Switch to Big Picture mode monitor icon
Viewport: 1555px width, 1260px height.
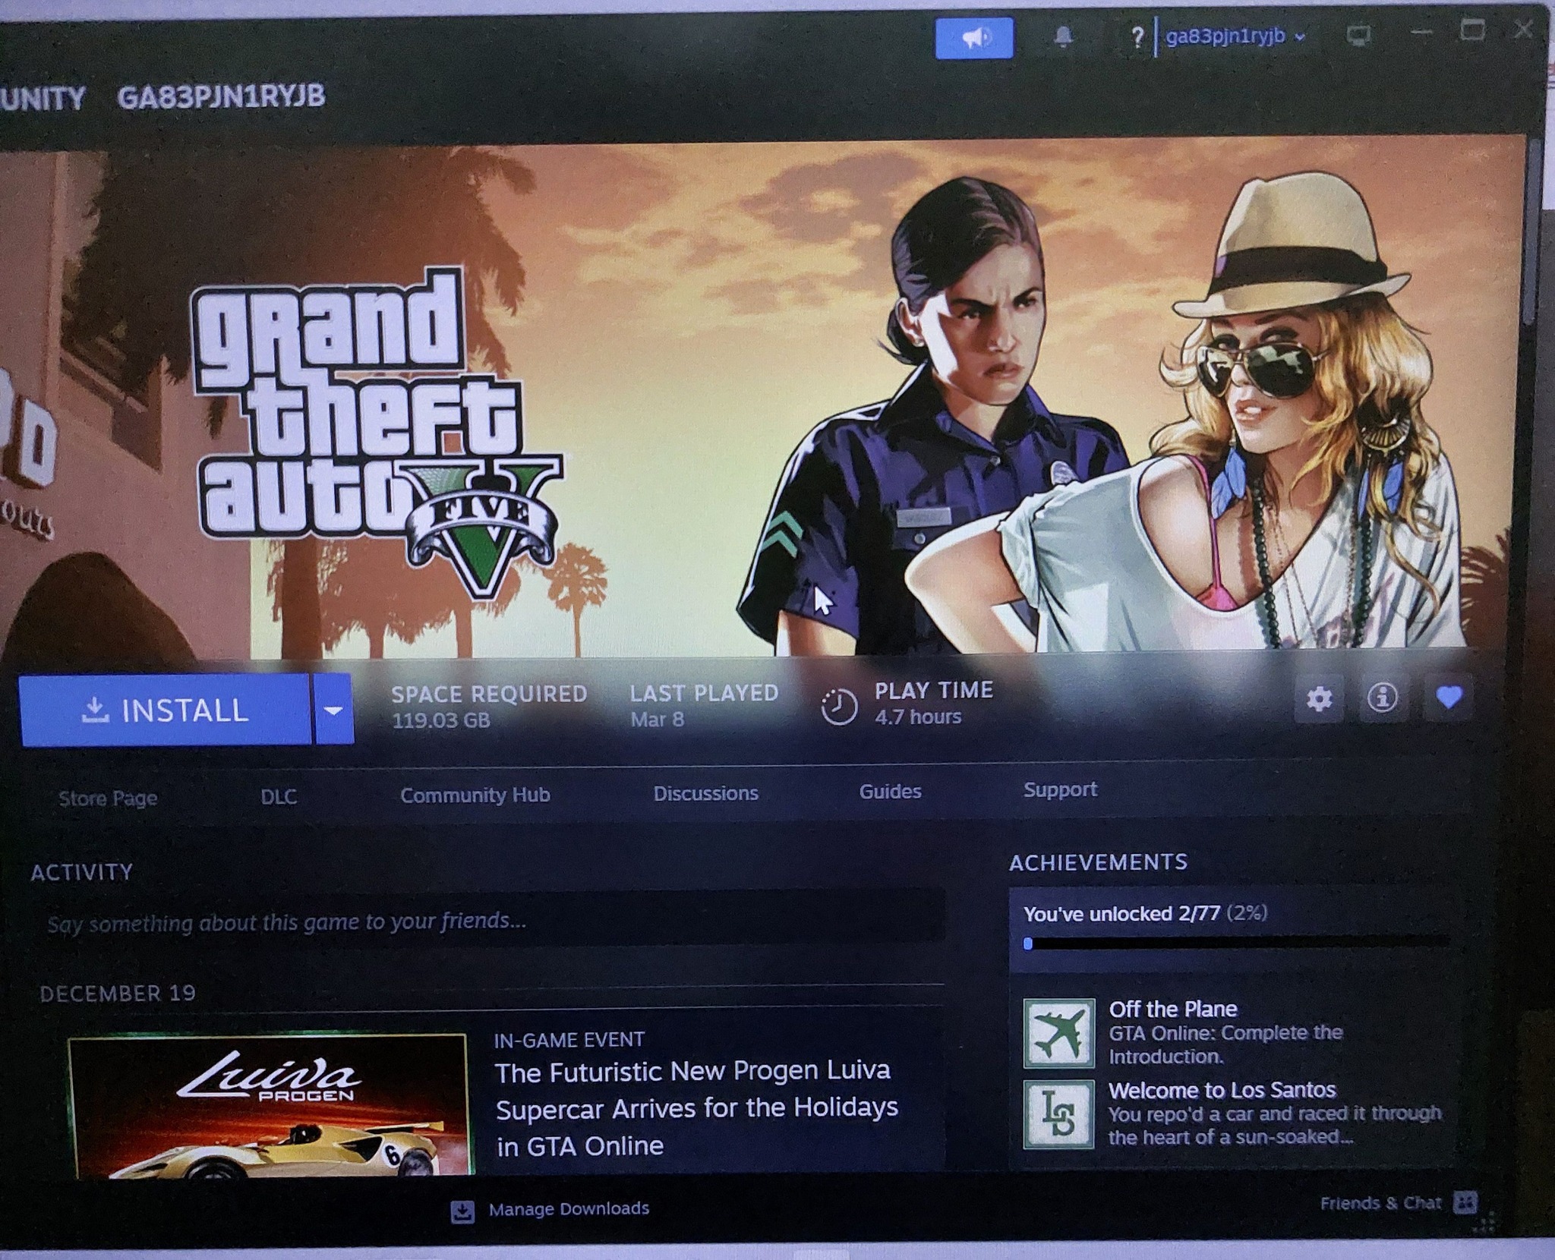(1358, 35)
